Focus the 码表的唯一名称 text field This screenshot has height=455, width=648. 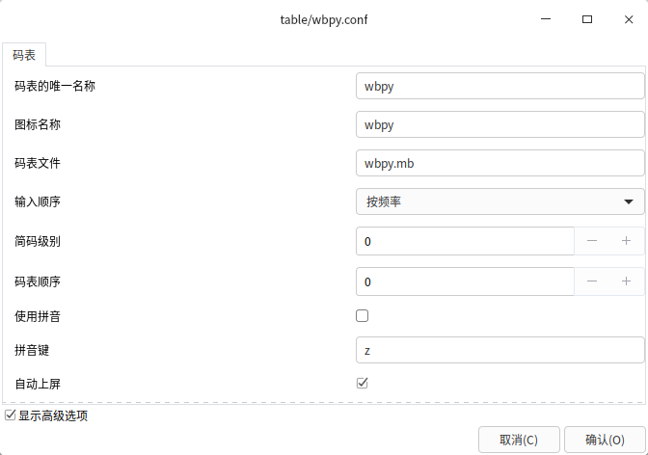(x=499, y=86)
